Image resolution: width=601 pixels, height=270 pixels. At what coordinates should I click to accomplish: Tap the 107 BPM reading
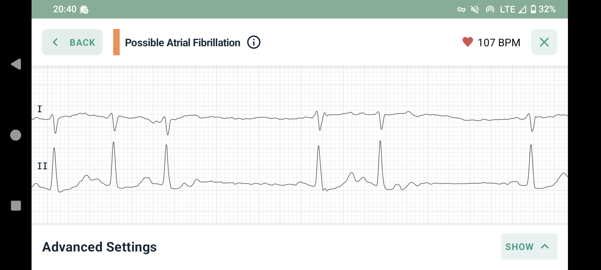[x=499, y=42]
